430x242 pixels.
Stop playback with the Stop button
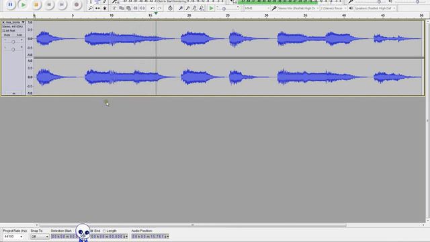coord(36,5)
